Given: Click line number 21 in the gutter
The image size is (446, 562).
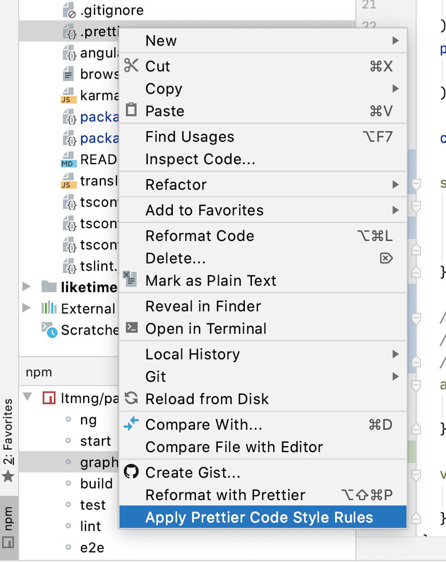Looking at the screenshot, I should (x=369, y=5).
